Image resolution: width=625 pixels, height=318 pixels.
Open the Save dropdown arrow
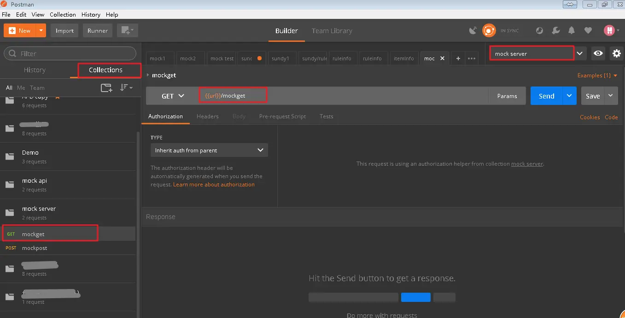coord(611,96)
